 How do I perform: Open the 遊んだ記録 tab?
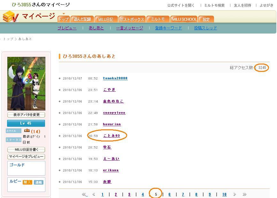(82, 19)
